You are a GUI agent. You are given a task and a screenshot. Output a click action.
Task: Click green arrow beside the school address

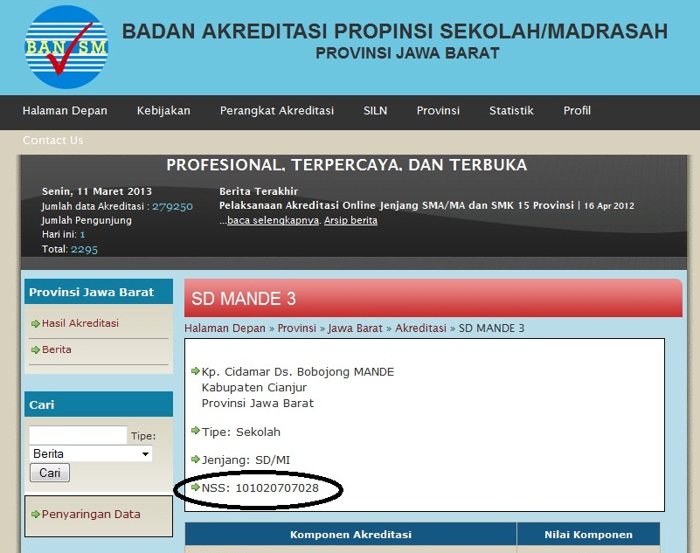195,370
